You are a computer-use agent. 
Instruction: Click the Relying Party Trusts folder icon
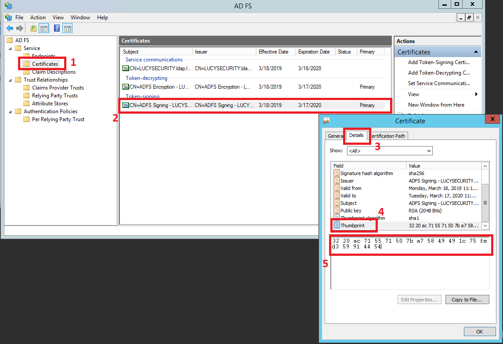[x=27, y=96]
